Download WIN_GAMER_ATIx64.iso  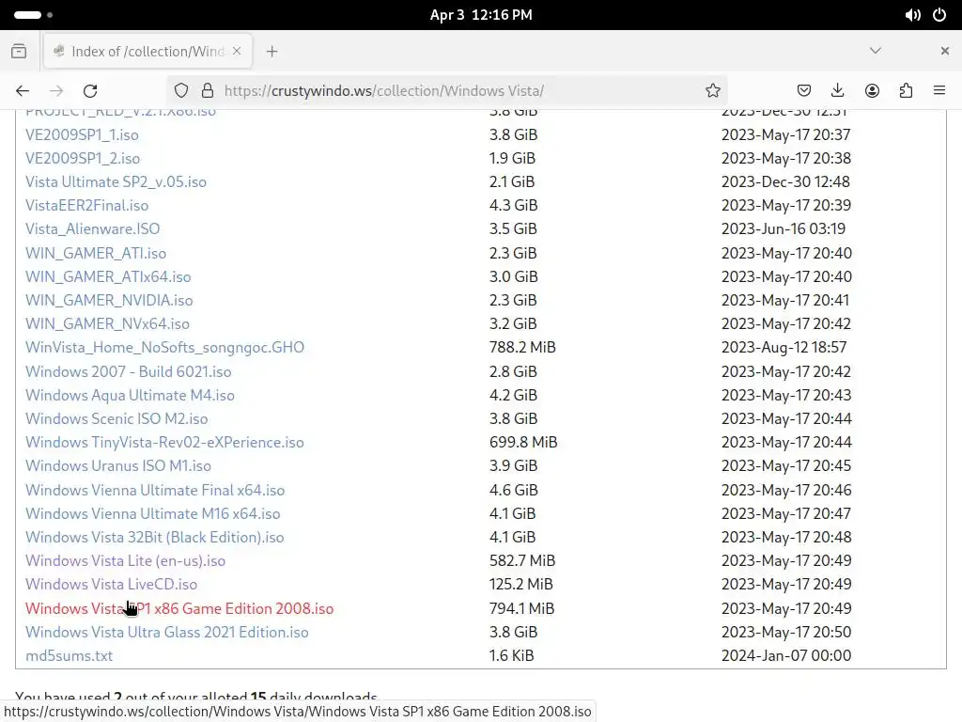(x=108, y=276)
